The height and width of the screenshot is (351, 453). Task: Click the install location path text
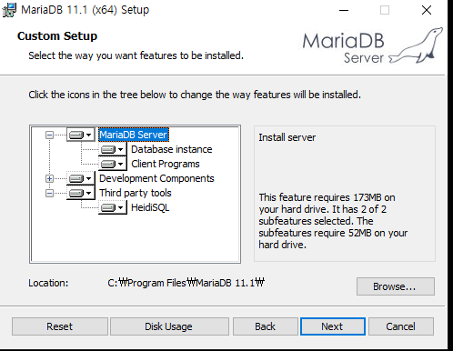[x=186, y=283]
